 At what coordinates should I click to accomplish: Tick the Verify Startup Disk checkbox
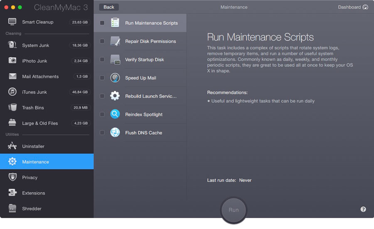coord(102,60)
